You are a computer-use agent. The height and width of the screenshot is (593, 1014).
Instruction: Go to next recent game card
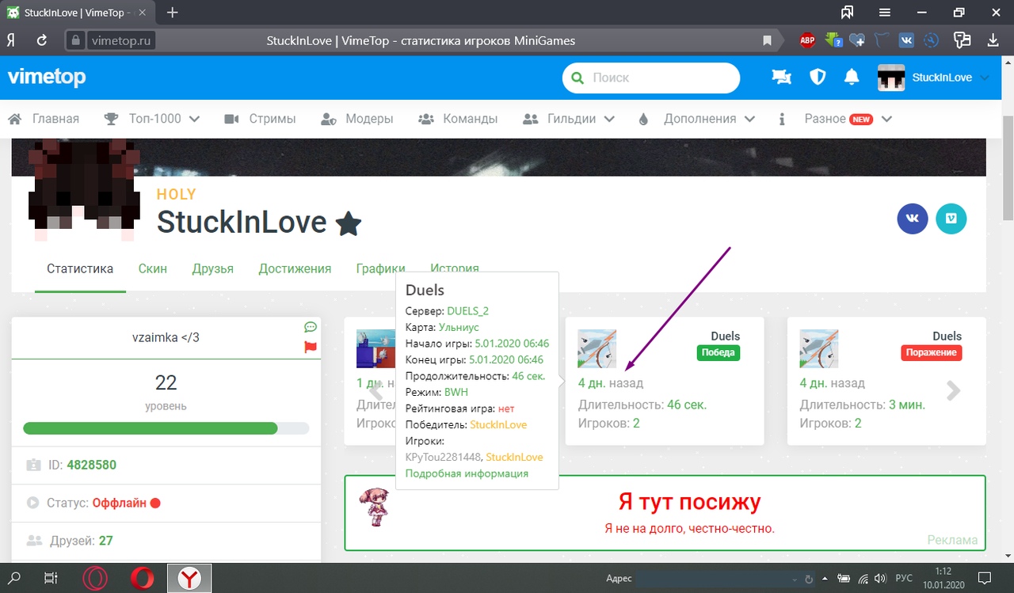[x=954, y=390]
